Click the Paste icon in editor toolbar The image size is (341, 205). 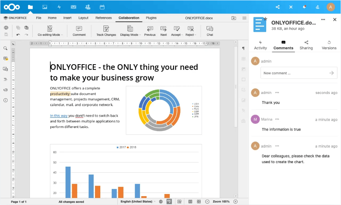tap(26, 28)
